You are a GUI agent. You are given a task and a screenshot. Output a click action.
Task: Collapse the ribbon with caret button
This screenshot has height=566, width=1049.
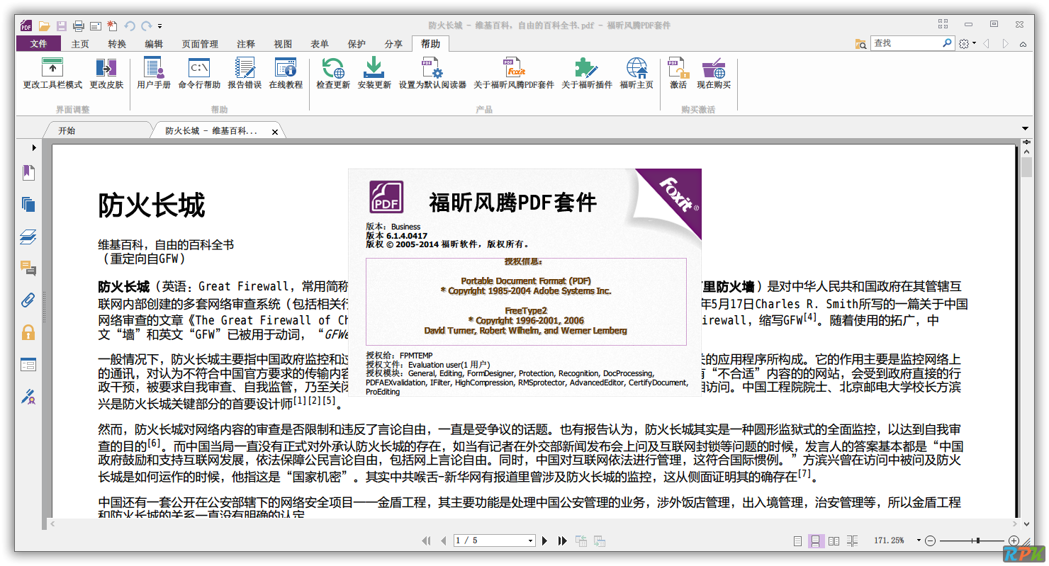tap(1023, 44)
